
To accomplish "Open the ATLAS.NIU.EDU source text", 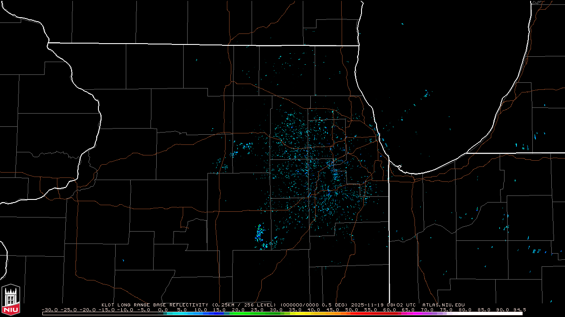I will [443, 305].
